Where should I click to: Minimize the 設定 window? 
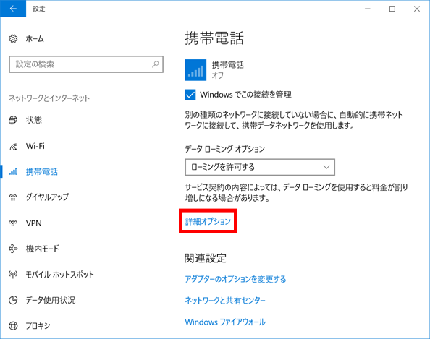pos(368,9)
